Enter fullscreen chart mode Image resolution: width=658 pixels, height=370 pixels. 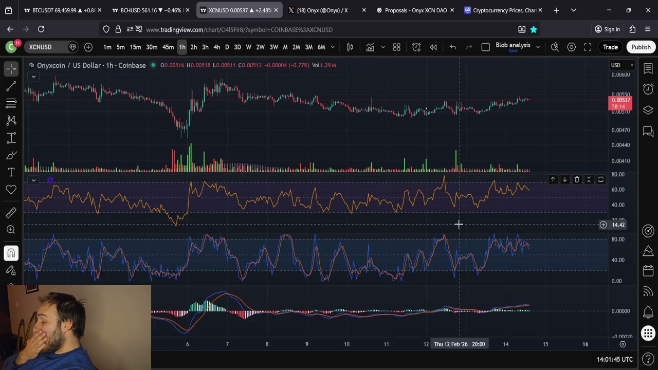[588, 47]
